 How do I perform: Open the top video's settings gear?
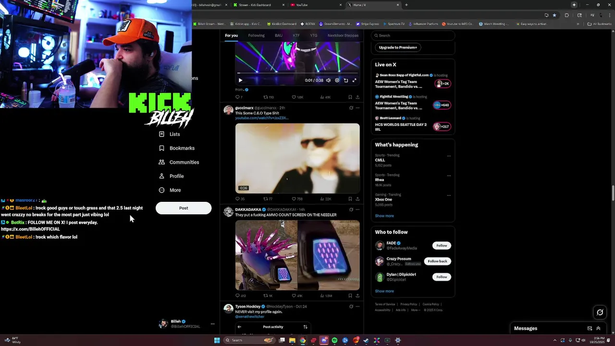[x=337, y=80]
